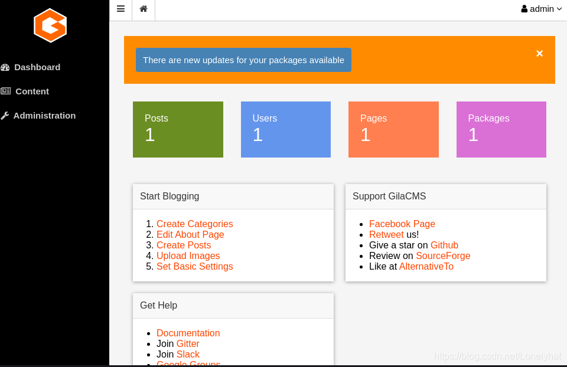Toggle the sidebar with the hamburger icon
The width and height of the screenshot is (567, 367).
pos(120,9)
